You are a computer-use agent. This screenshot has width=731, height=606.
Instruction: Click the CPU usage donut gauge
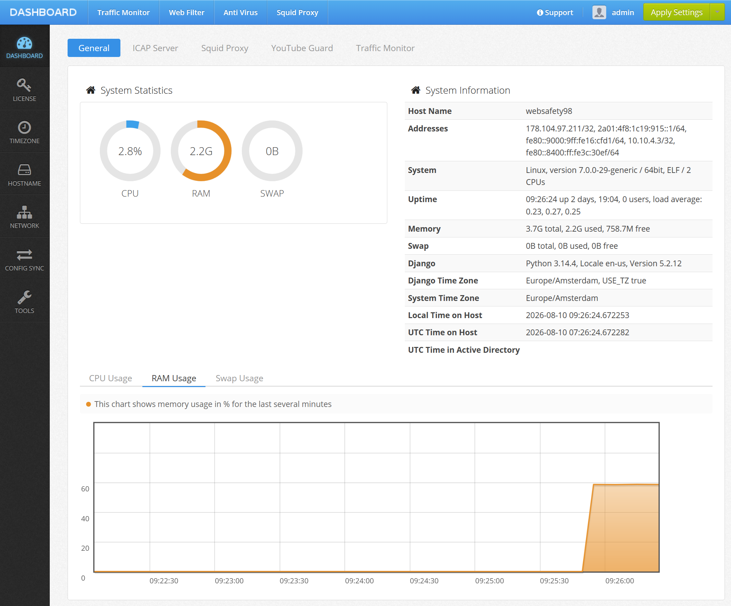[x=130, y=151]
